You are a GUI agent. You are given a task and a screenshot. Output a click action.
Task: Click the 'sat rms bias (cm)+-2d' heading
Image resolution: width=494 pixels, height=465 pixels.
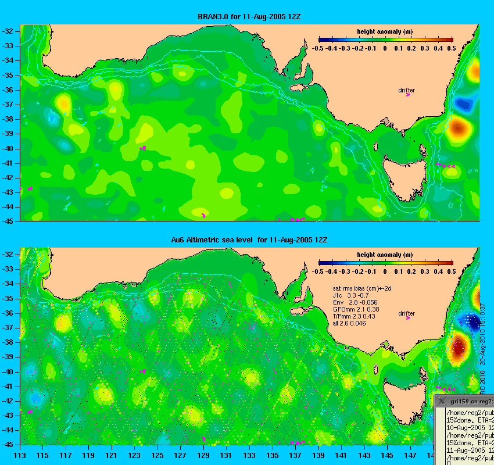[x=362, y=288]
